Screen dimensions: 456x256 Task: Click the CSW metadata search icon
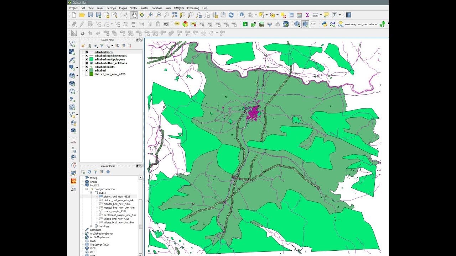313,24
